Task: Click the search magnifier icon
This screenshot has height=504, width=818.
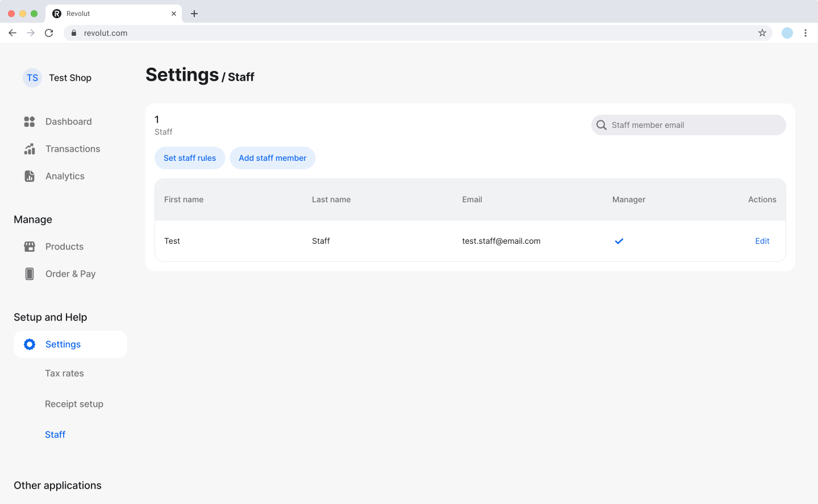Action: click(602, 125)
